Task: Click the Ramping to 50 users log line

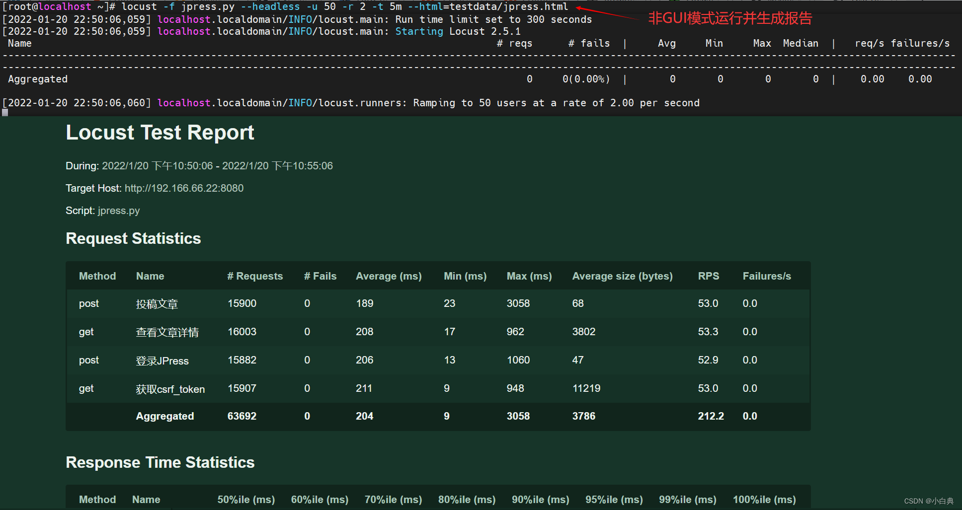Action: point(351,103)
